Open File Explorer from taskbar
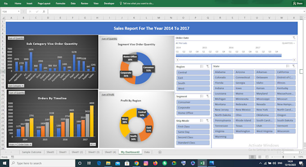This screenshot has width=306, height=167. click(108, 163)
